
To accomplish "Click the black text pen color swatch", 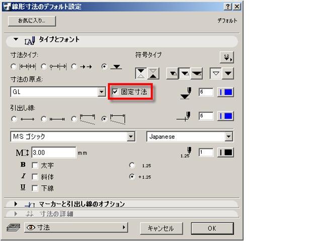I will 225,152.
